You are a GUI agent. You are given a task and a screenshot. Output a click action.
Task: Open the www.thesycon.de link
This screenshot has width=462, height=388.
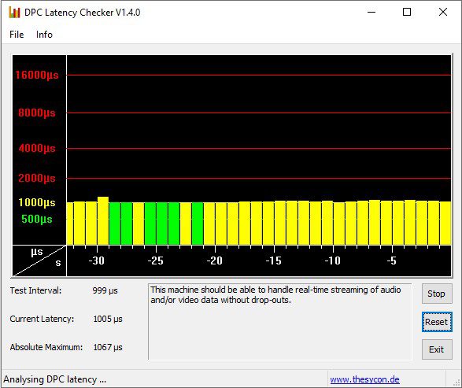(x=364, y=379)
